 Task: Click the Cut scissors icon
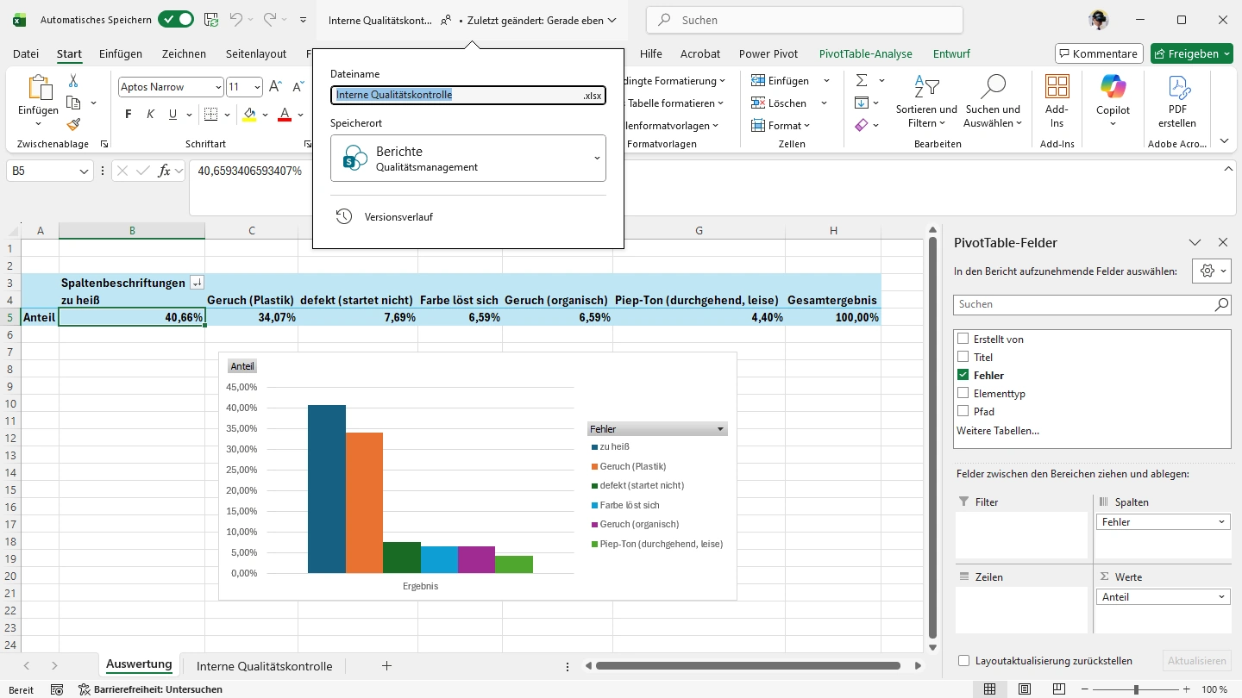coord(73,81)
